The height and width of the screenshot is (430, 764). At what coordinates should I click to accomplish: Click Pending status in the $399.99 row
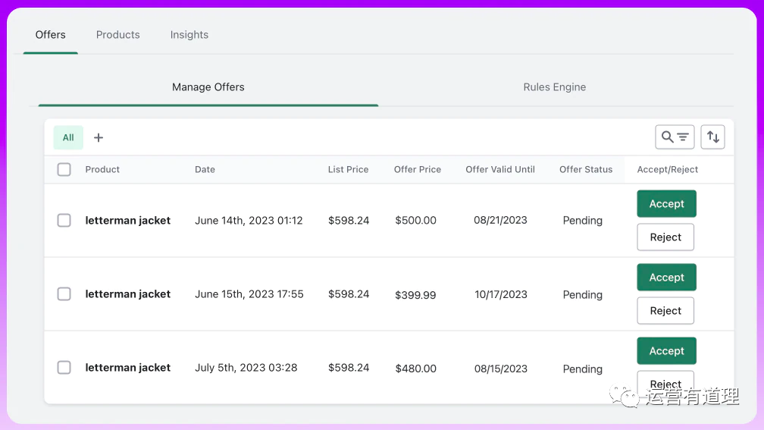[x=582, y=295]
